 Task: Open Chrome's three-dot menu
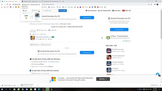[160, 5]
